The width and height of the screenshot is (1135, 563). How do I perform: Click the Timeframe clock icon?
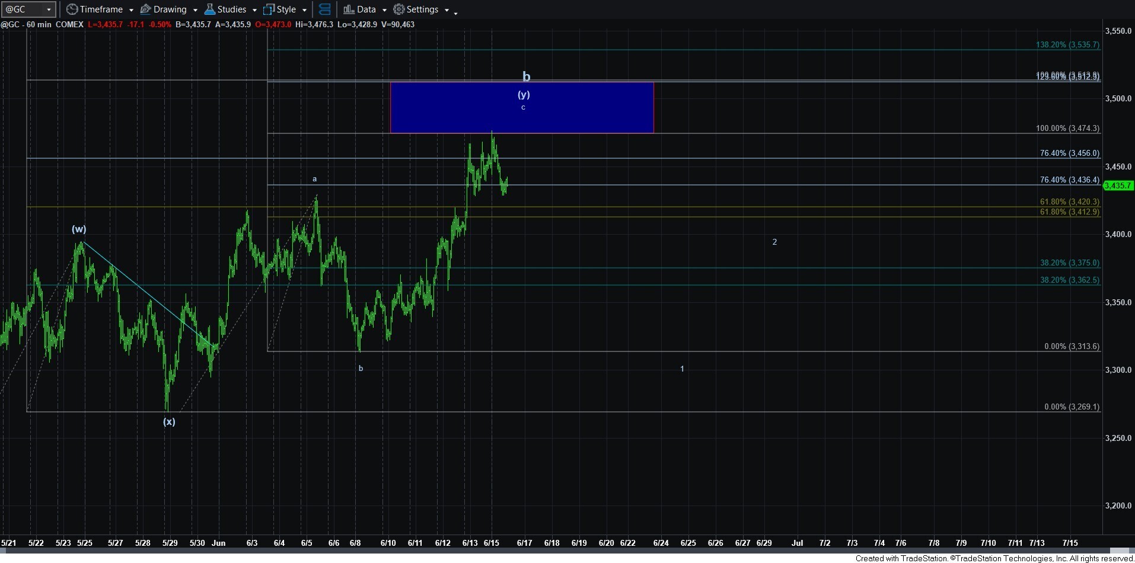click(x=72, y=9)
